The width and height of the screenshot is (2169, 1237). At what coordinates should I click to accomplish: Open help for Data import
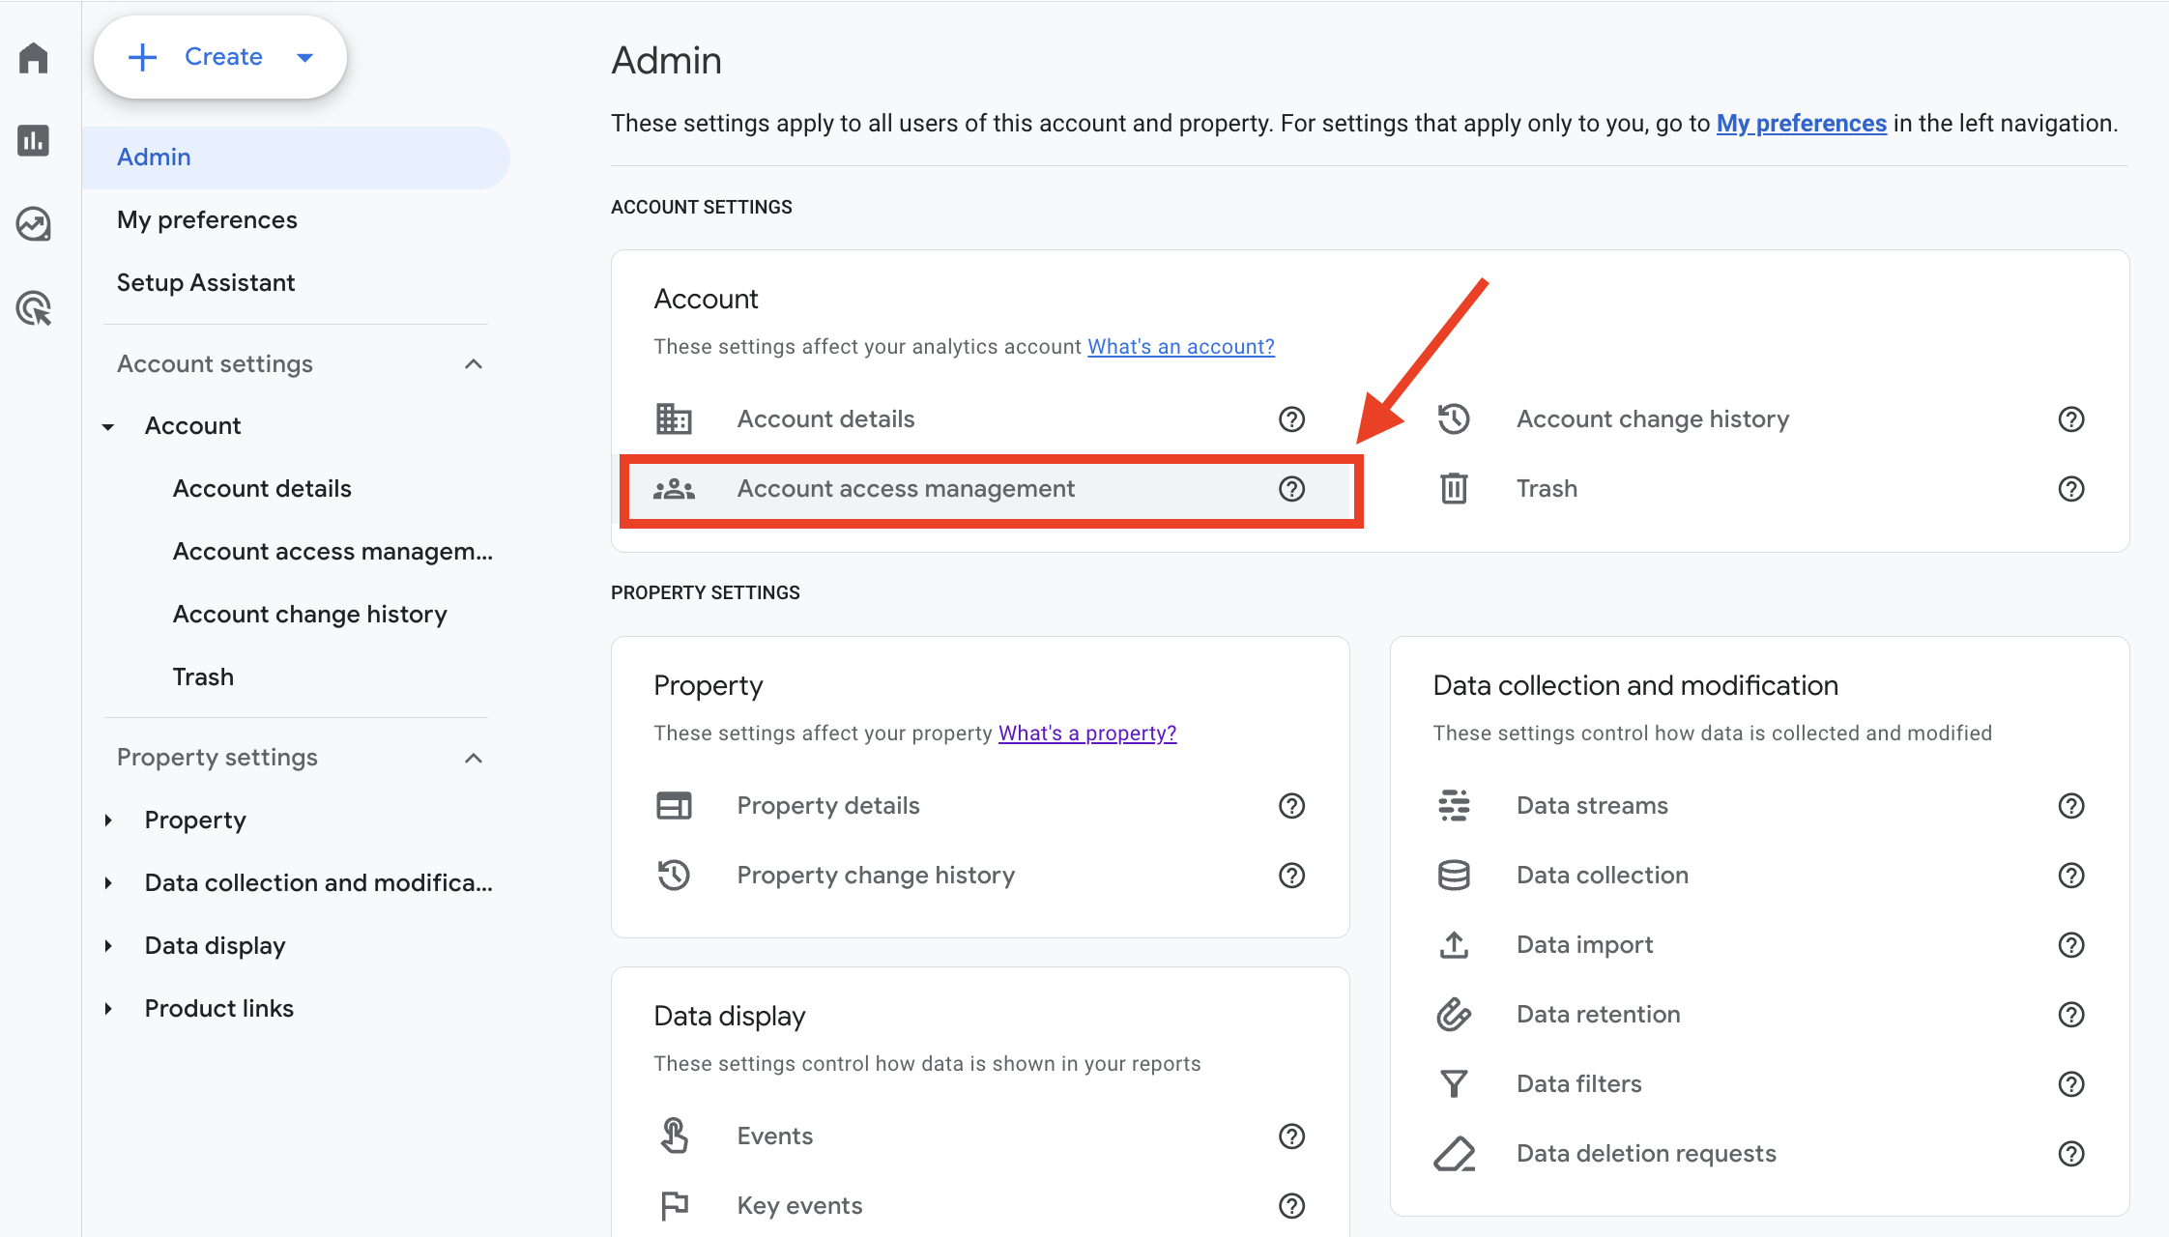coord(2070,944)
